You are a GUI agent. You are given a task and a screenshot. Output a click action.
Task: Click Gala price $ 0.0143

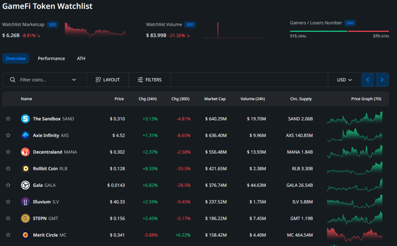coord(116,185)
